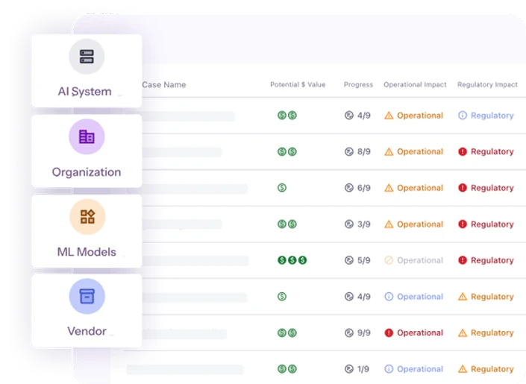Viewport: 526px width, 384px height.
Task: Click double dollar icons in 9/9 row
Action: click(x=287, y=333)
